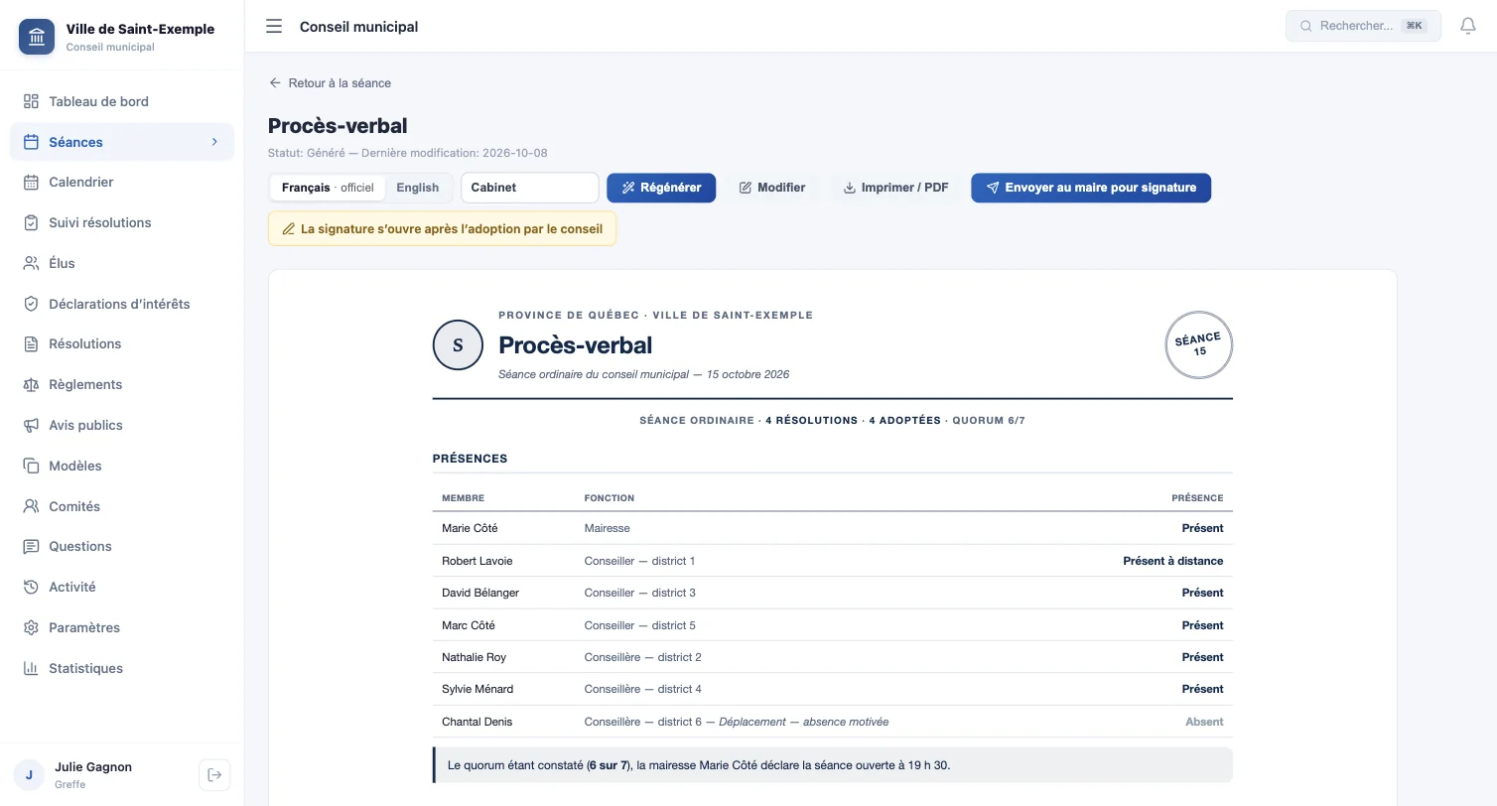1497x806 pixels.
Task: Go to Calendrier in the sidebar
Action: tap(122, 183)
